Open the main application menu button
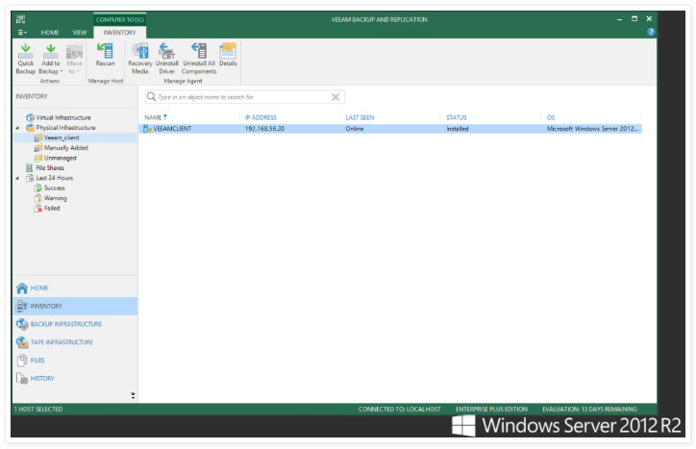The image size is (696, 449). tap(23, 32)
